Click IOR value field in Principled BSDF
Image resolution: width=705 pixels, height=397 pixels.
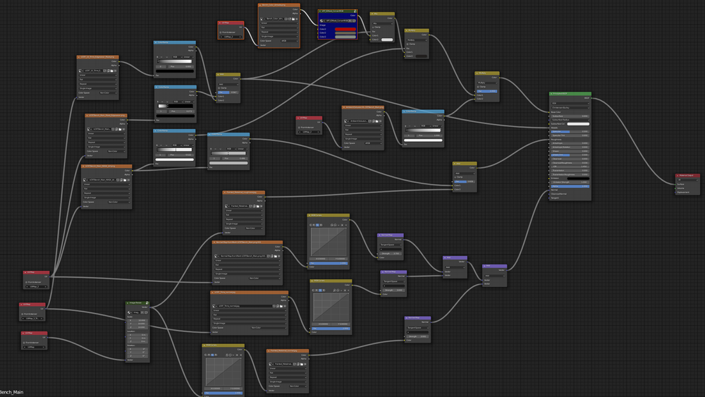tap(570, 167)
